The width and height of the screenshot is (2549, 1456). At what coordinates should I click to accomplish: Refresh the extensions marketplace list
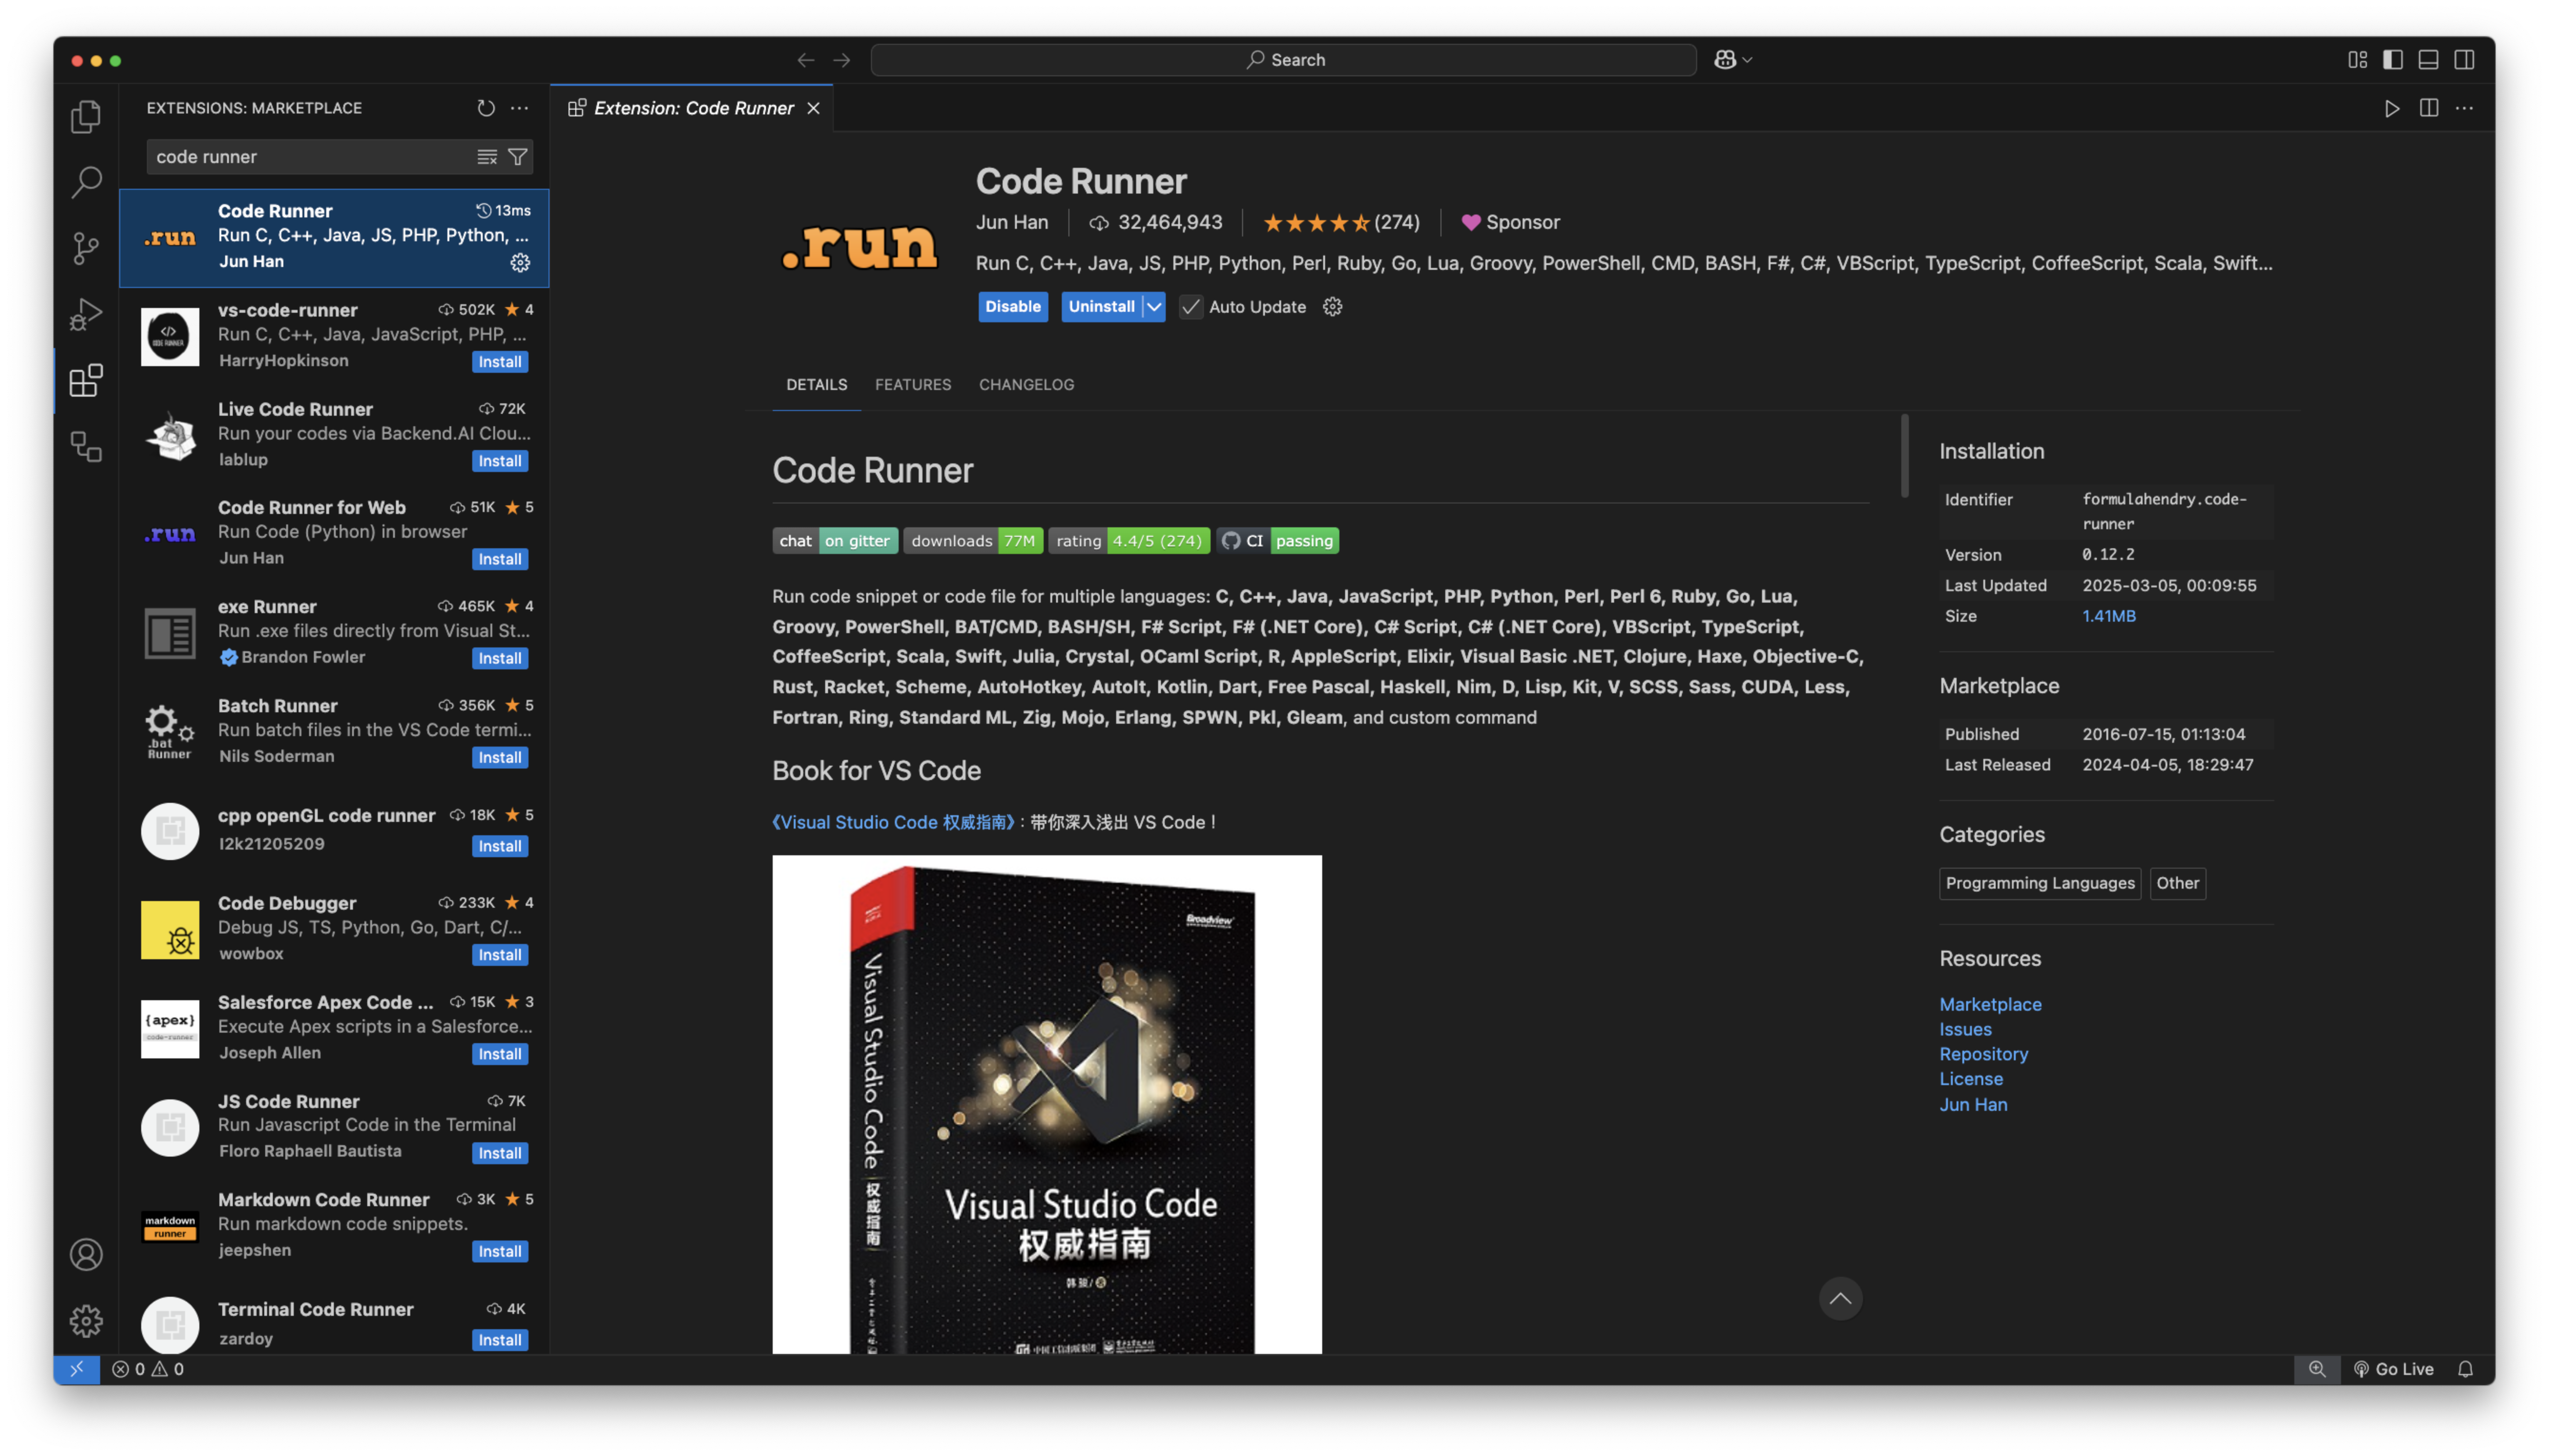click(x=486, y=108)
